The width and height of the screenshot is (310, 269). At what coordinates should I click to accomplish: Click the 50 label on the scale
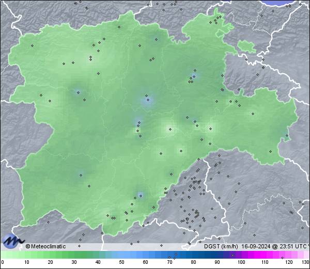[x=121, y=262]
